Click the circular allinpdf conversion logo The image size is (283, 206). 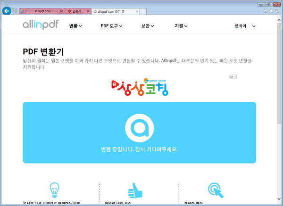(x=139, y=128)
